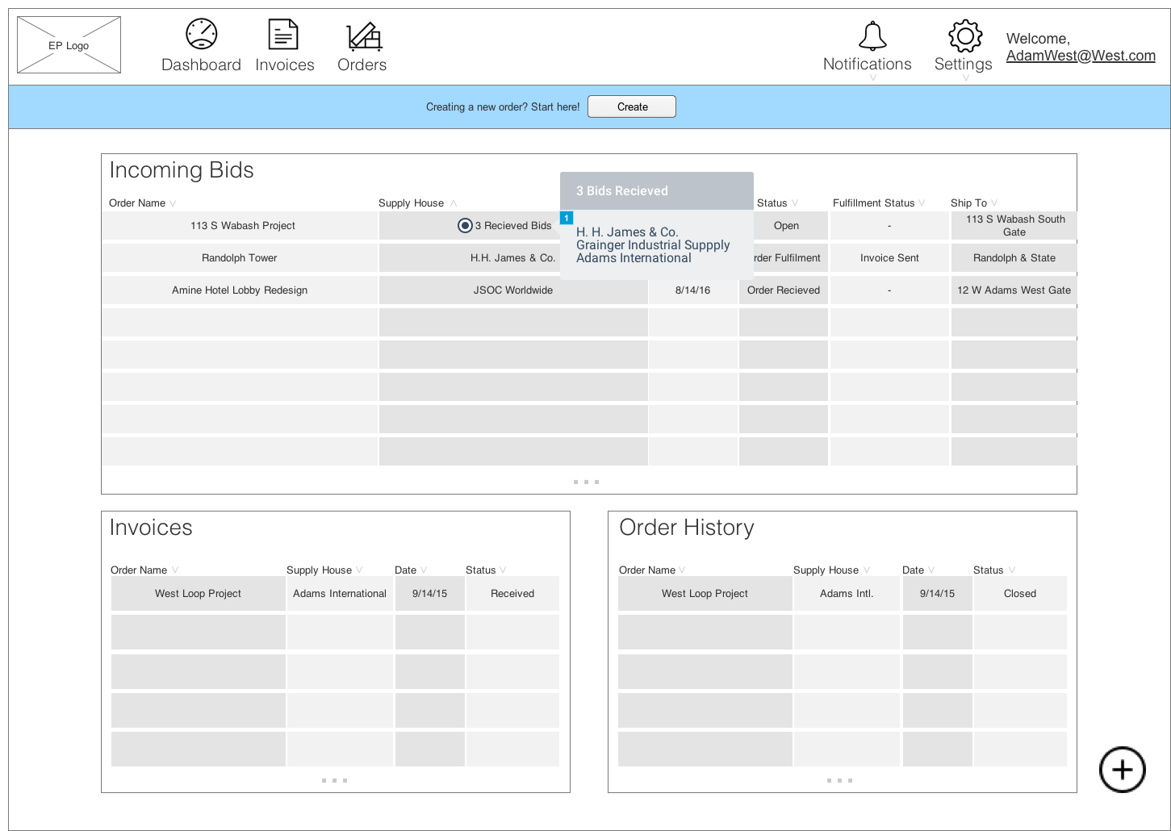The height and width of the screenshot is (831, 1171).
Task: Sort Incoming Bids by Supply House arrow
Action: (454, 203)
